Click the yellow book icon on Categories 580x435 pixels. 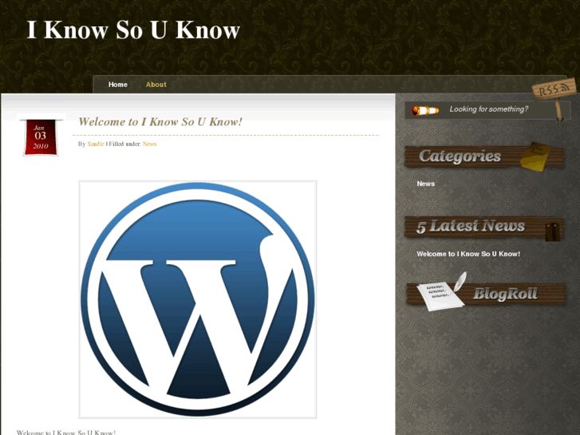coord(535,156)
